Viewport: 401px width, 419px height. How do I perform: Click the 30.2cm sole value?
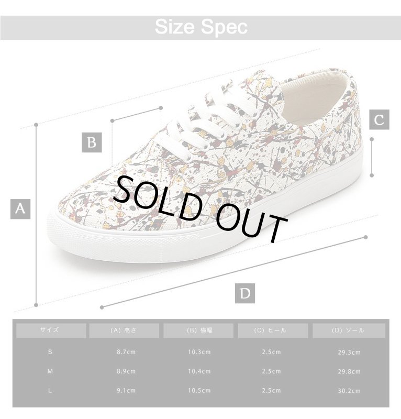(349, 391)
